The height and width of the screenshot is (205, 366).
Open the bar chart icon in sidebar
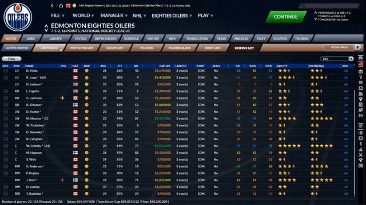[x=361, y=149]
